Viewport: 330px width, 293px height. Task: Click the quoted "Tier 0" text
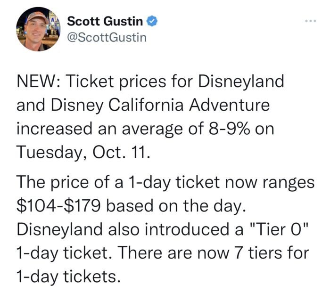[x=280, y=229]
